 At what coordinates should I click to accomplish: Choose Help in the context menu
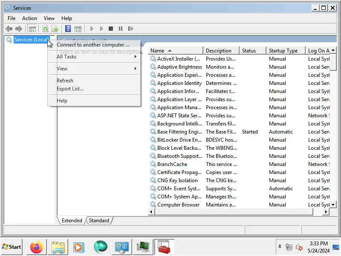click(94, 101)
